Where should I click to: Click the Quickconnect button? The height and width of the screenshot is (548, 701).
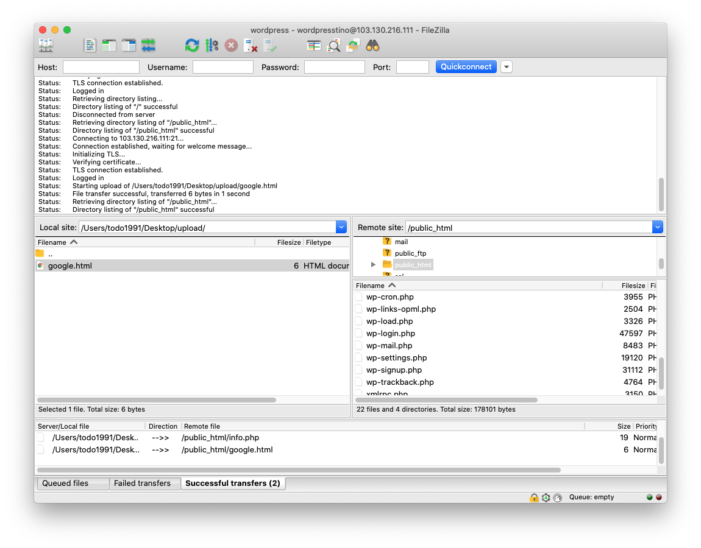click(x=466, y=67)
